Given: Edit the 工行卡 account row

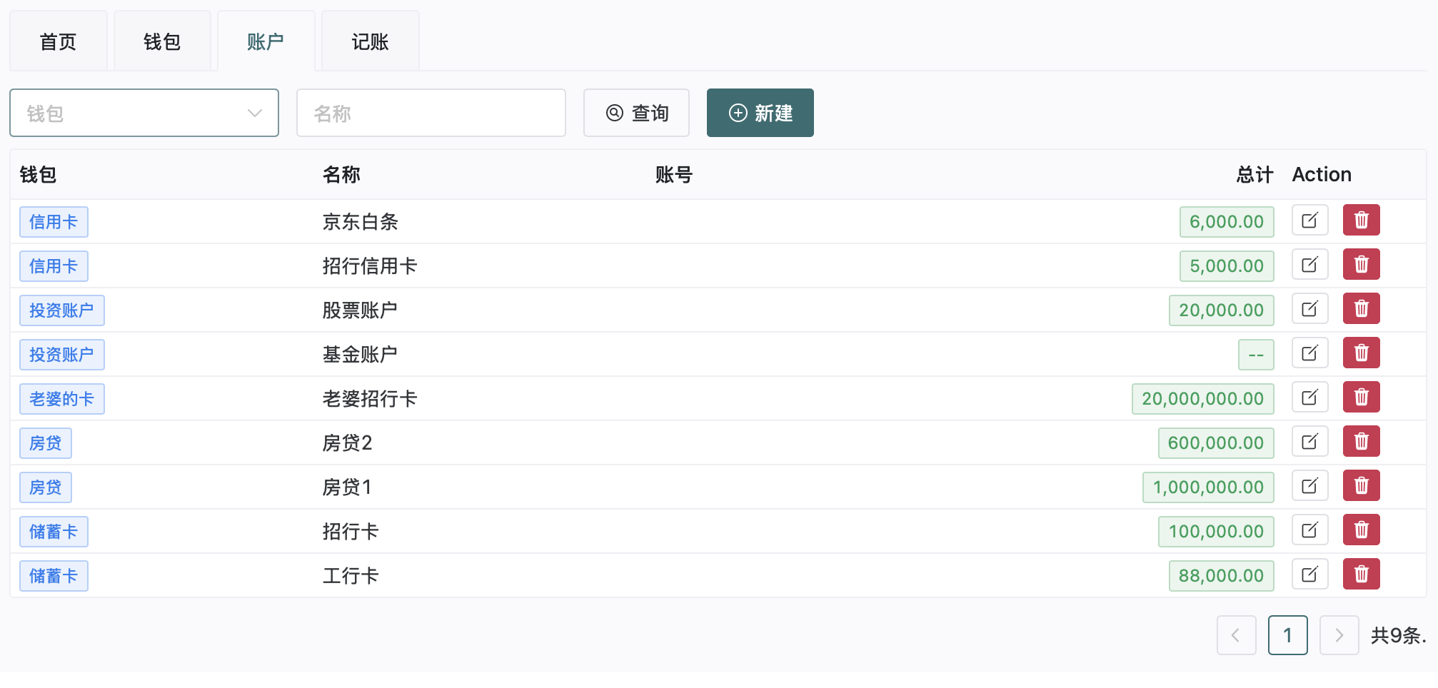Looking at the screenshot, I should tap(1309, 575).
